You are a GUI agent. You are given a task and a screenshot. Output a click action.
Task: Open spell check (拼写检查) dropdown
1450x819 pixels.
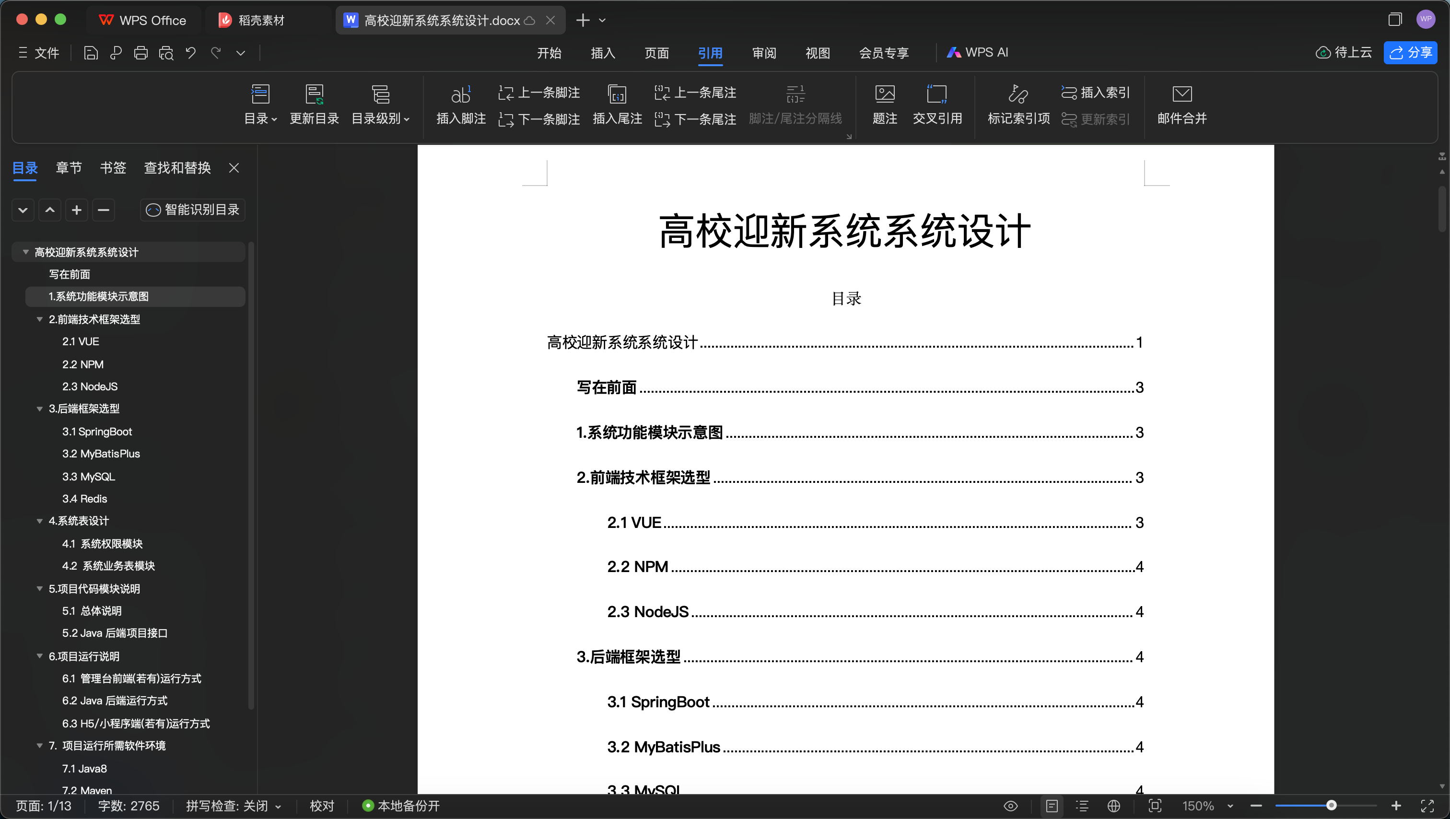point(233,806)
